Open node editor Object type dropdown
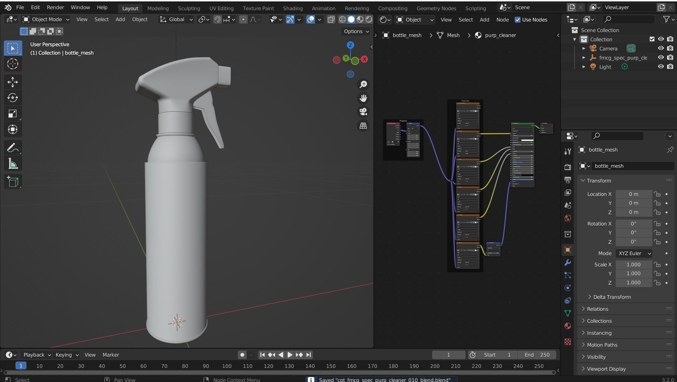This screenshot has width=677, height=382. click(415, 20)
